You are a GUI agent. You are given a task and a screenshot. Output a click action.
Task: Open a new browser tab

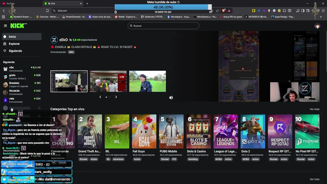(x=87, y=4)
